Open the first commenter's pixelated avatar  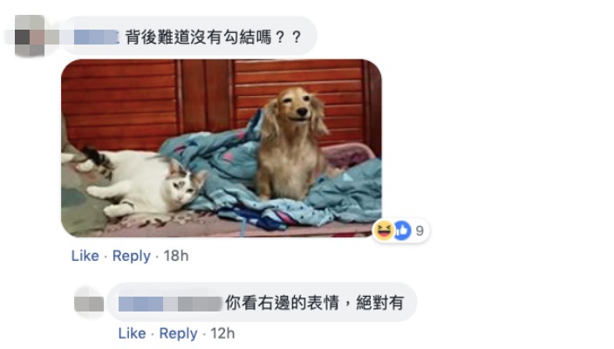pos(30,37)
